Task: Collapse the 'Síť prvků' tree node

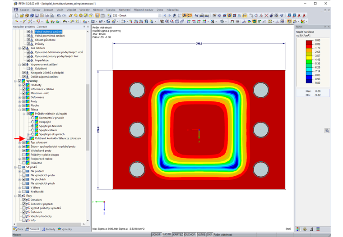Action: [x=15, y=167]
